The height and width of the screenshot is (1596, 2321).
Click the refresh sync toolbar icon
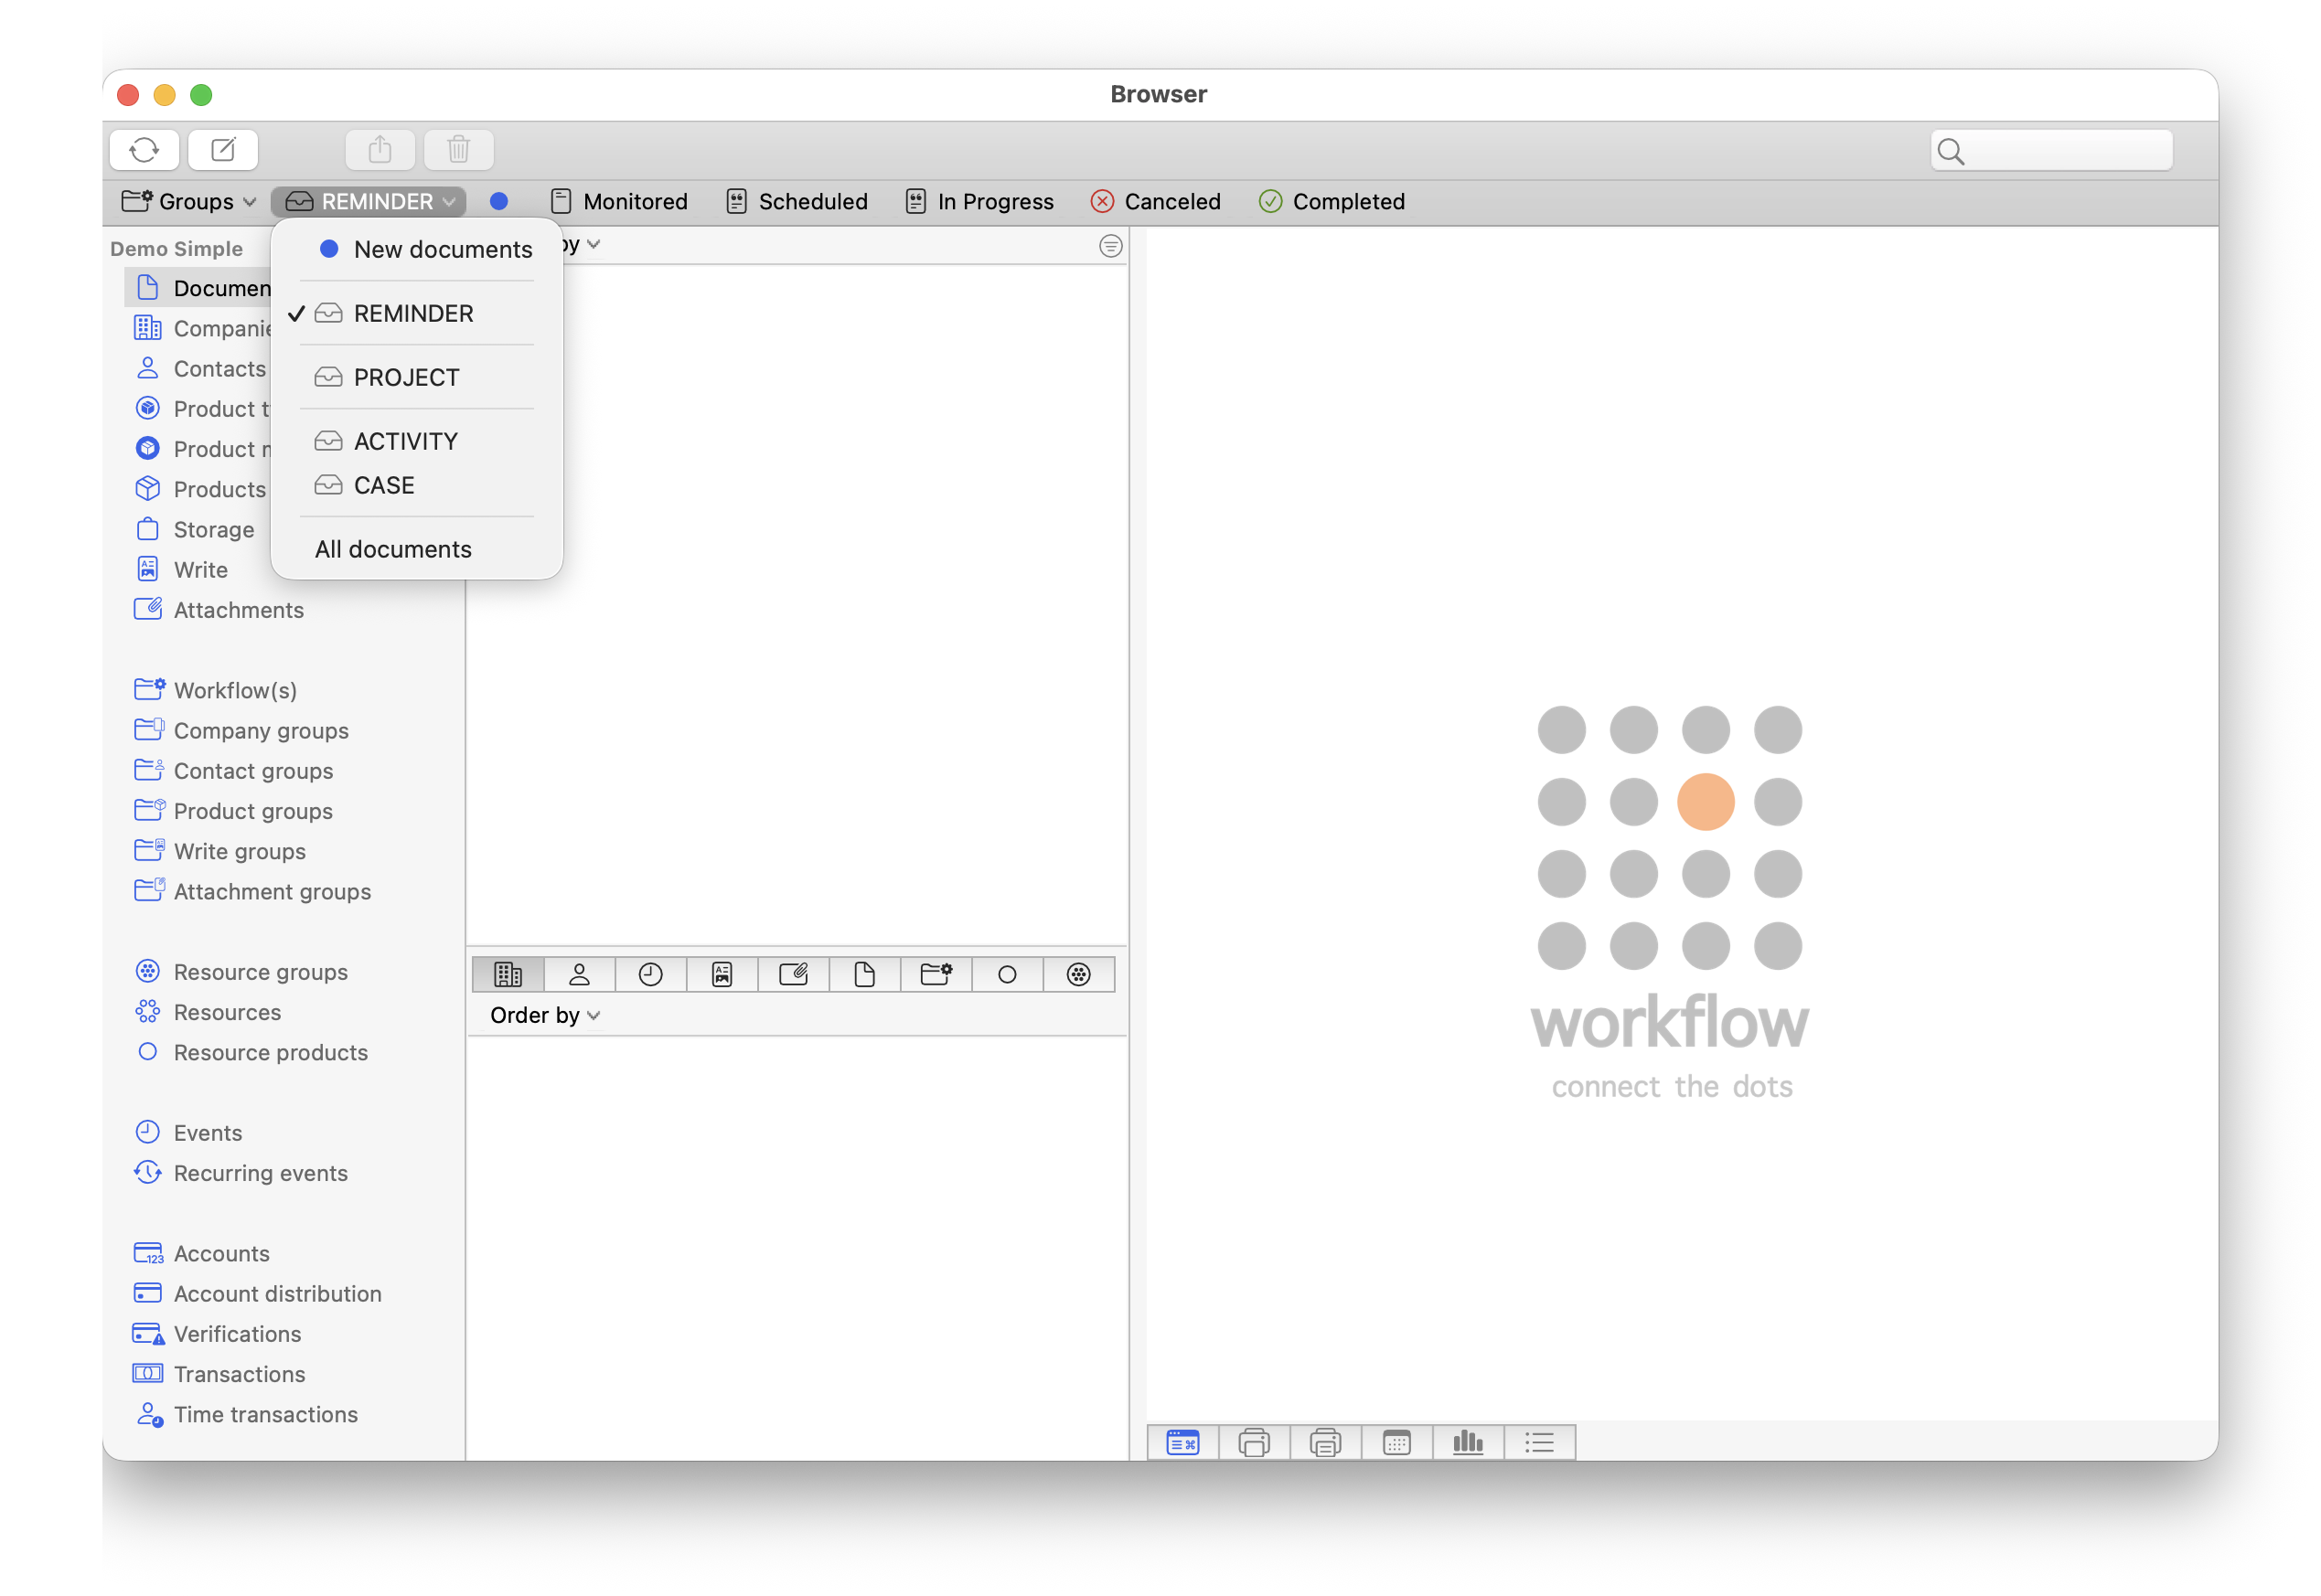[144, 150]
